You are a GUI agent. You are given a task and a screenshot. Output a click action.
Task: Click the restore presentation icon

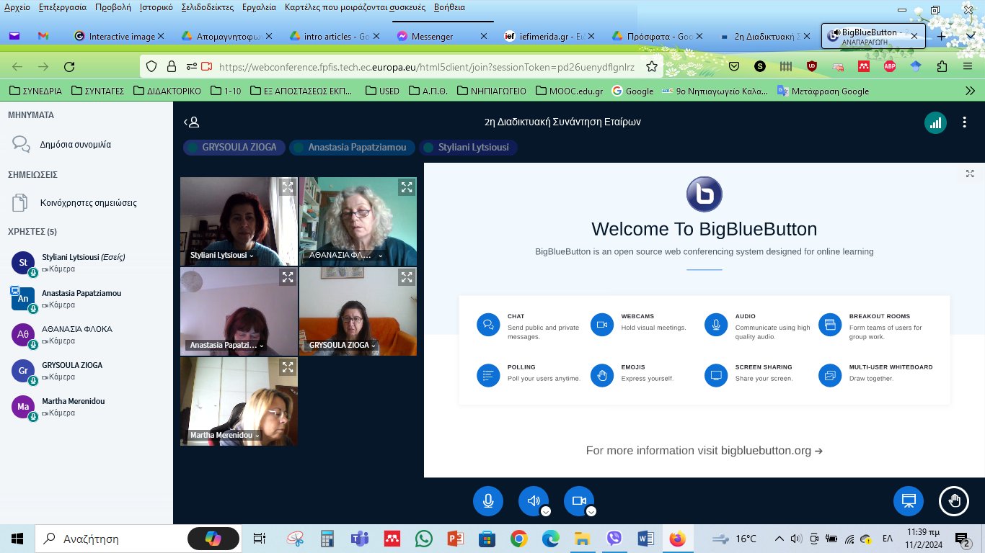coord(909,501)
